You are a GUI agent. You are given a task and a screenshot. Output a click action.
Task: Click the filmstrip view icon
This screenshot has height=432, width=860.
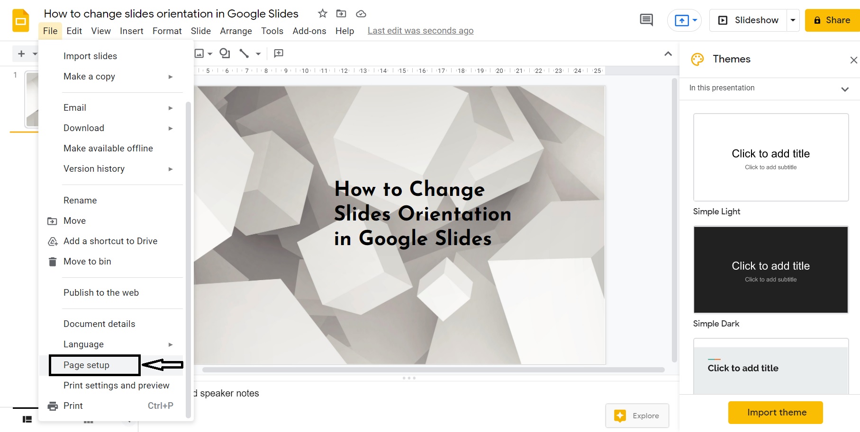(x=27, y=419)
